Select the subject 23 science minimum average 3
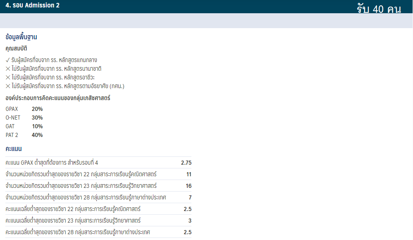The image size is (413, 240). coord(189,221)
